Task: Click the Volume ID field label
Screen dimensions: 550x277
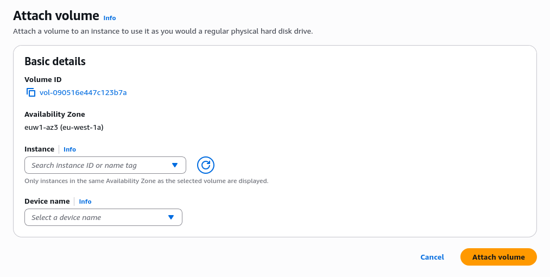Action: tap(43, 80)
